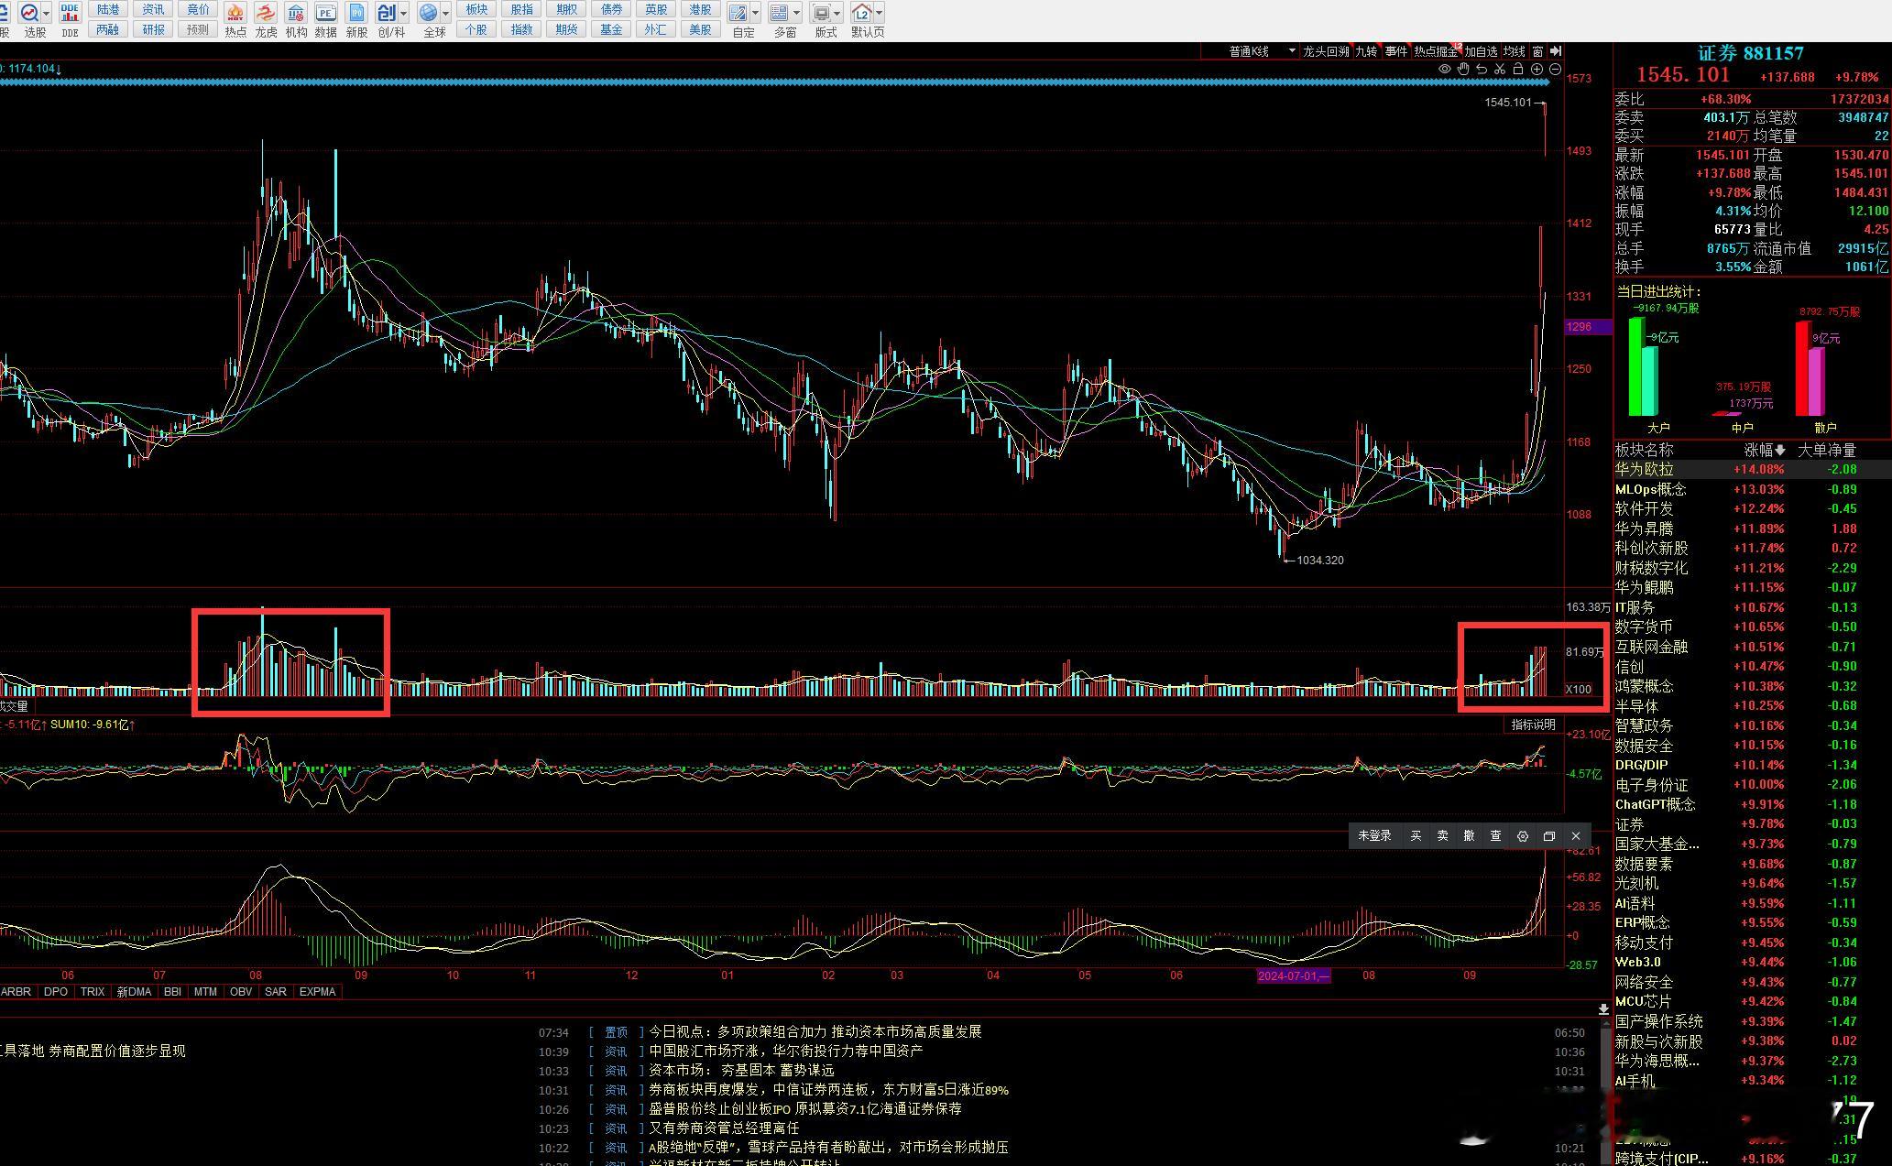Open the 默认页 L2 home icon
1892x1166 pixels.
tap(861, 13)
